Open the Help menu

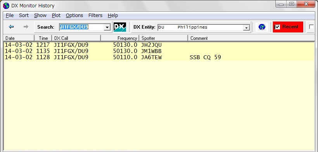[x=113, y=15]
